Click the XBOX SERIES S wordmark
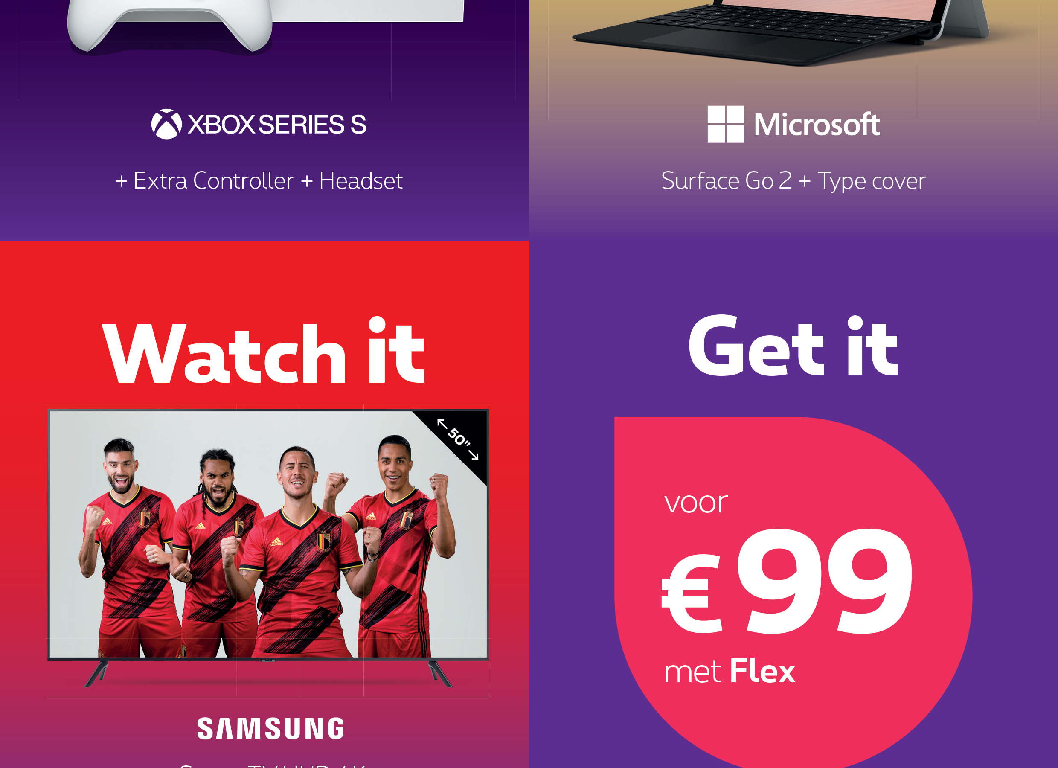Screen dimensions: 1058x768 277,125
